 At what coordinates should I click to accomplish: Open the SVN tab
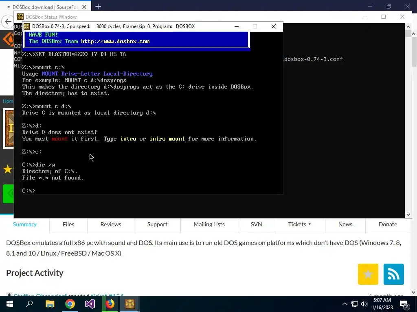click(257, 224)
